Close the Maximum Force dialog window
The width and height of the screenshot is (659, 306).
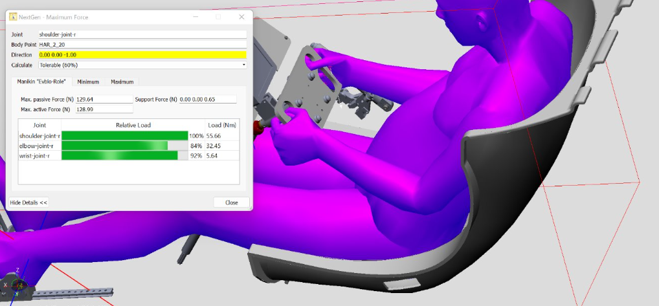click(x=241, y=17)
